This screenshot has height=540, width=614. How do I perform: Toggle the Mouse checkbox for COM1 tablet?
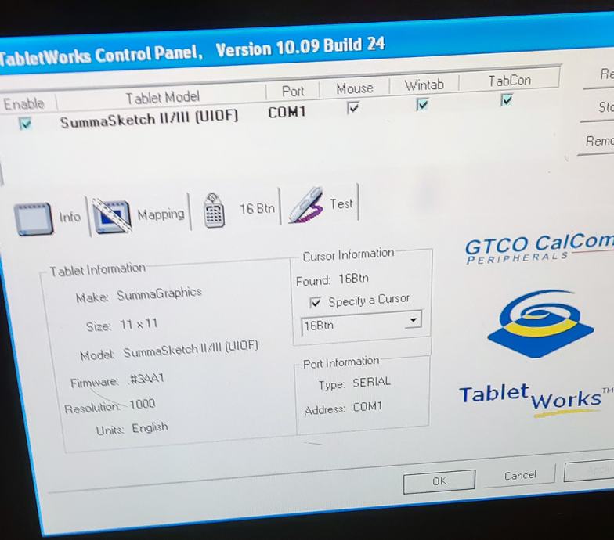point(352,108)
